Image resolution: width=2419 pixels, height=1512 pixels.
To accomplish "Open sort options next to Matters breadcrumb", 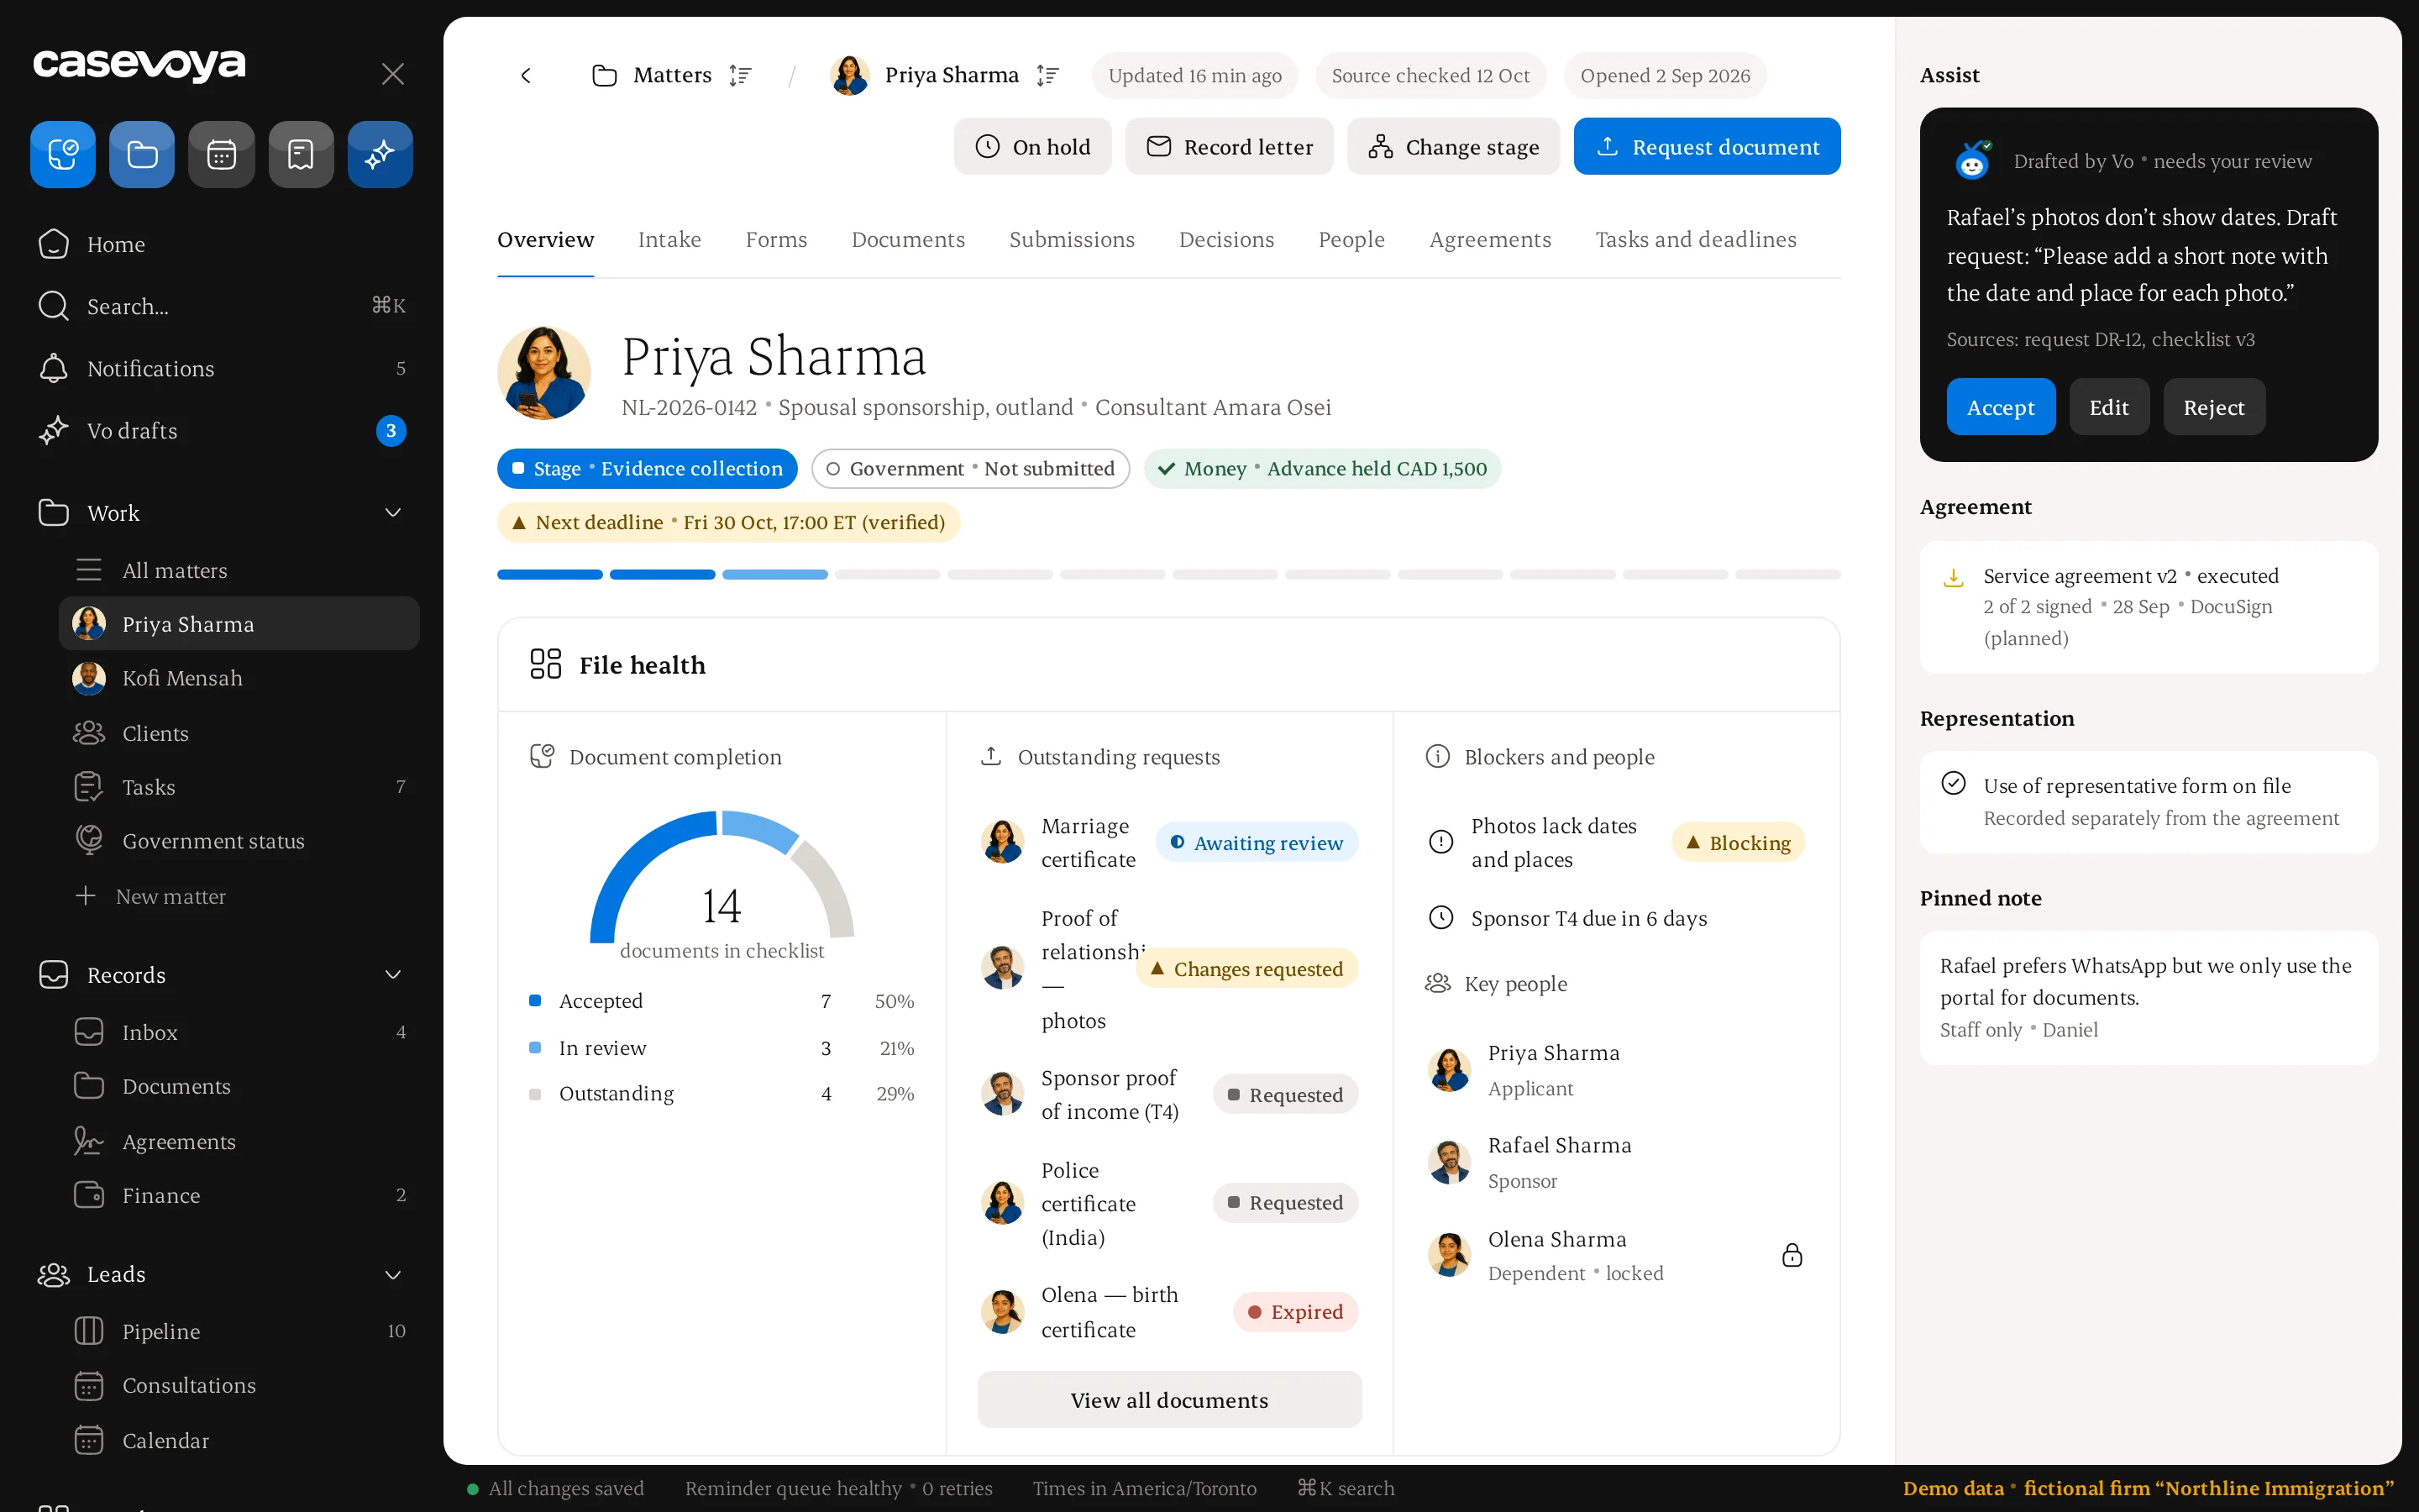I will 740,75.
